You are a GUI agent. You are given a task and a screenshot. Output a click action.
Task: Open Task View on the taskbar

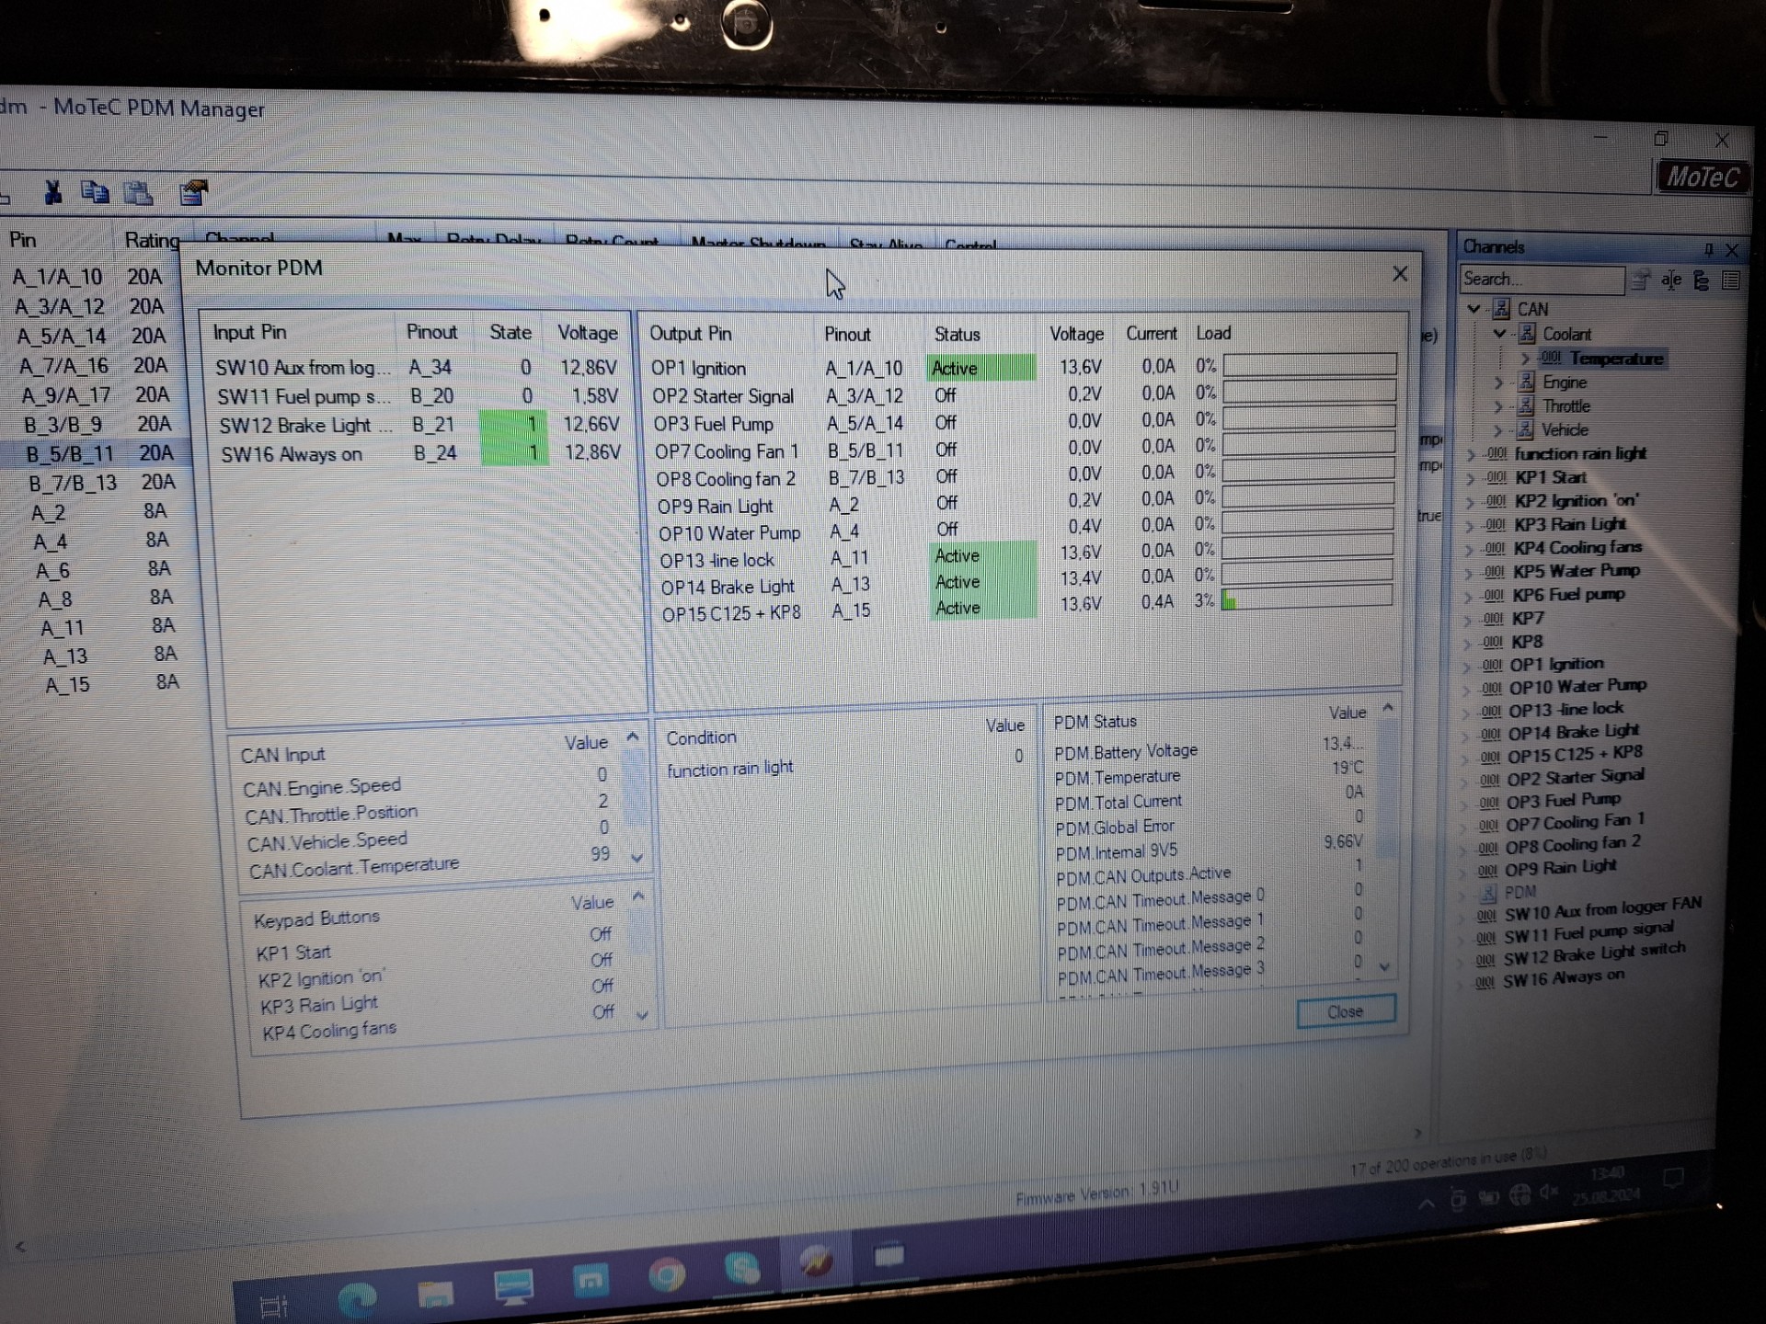click(x=274, y=1307)
